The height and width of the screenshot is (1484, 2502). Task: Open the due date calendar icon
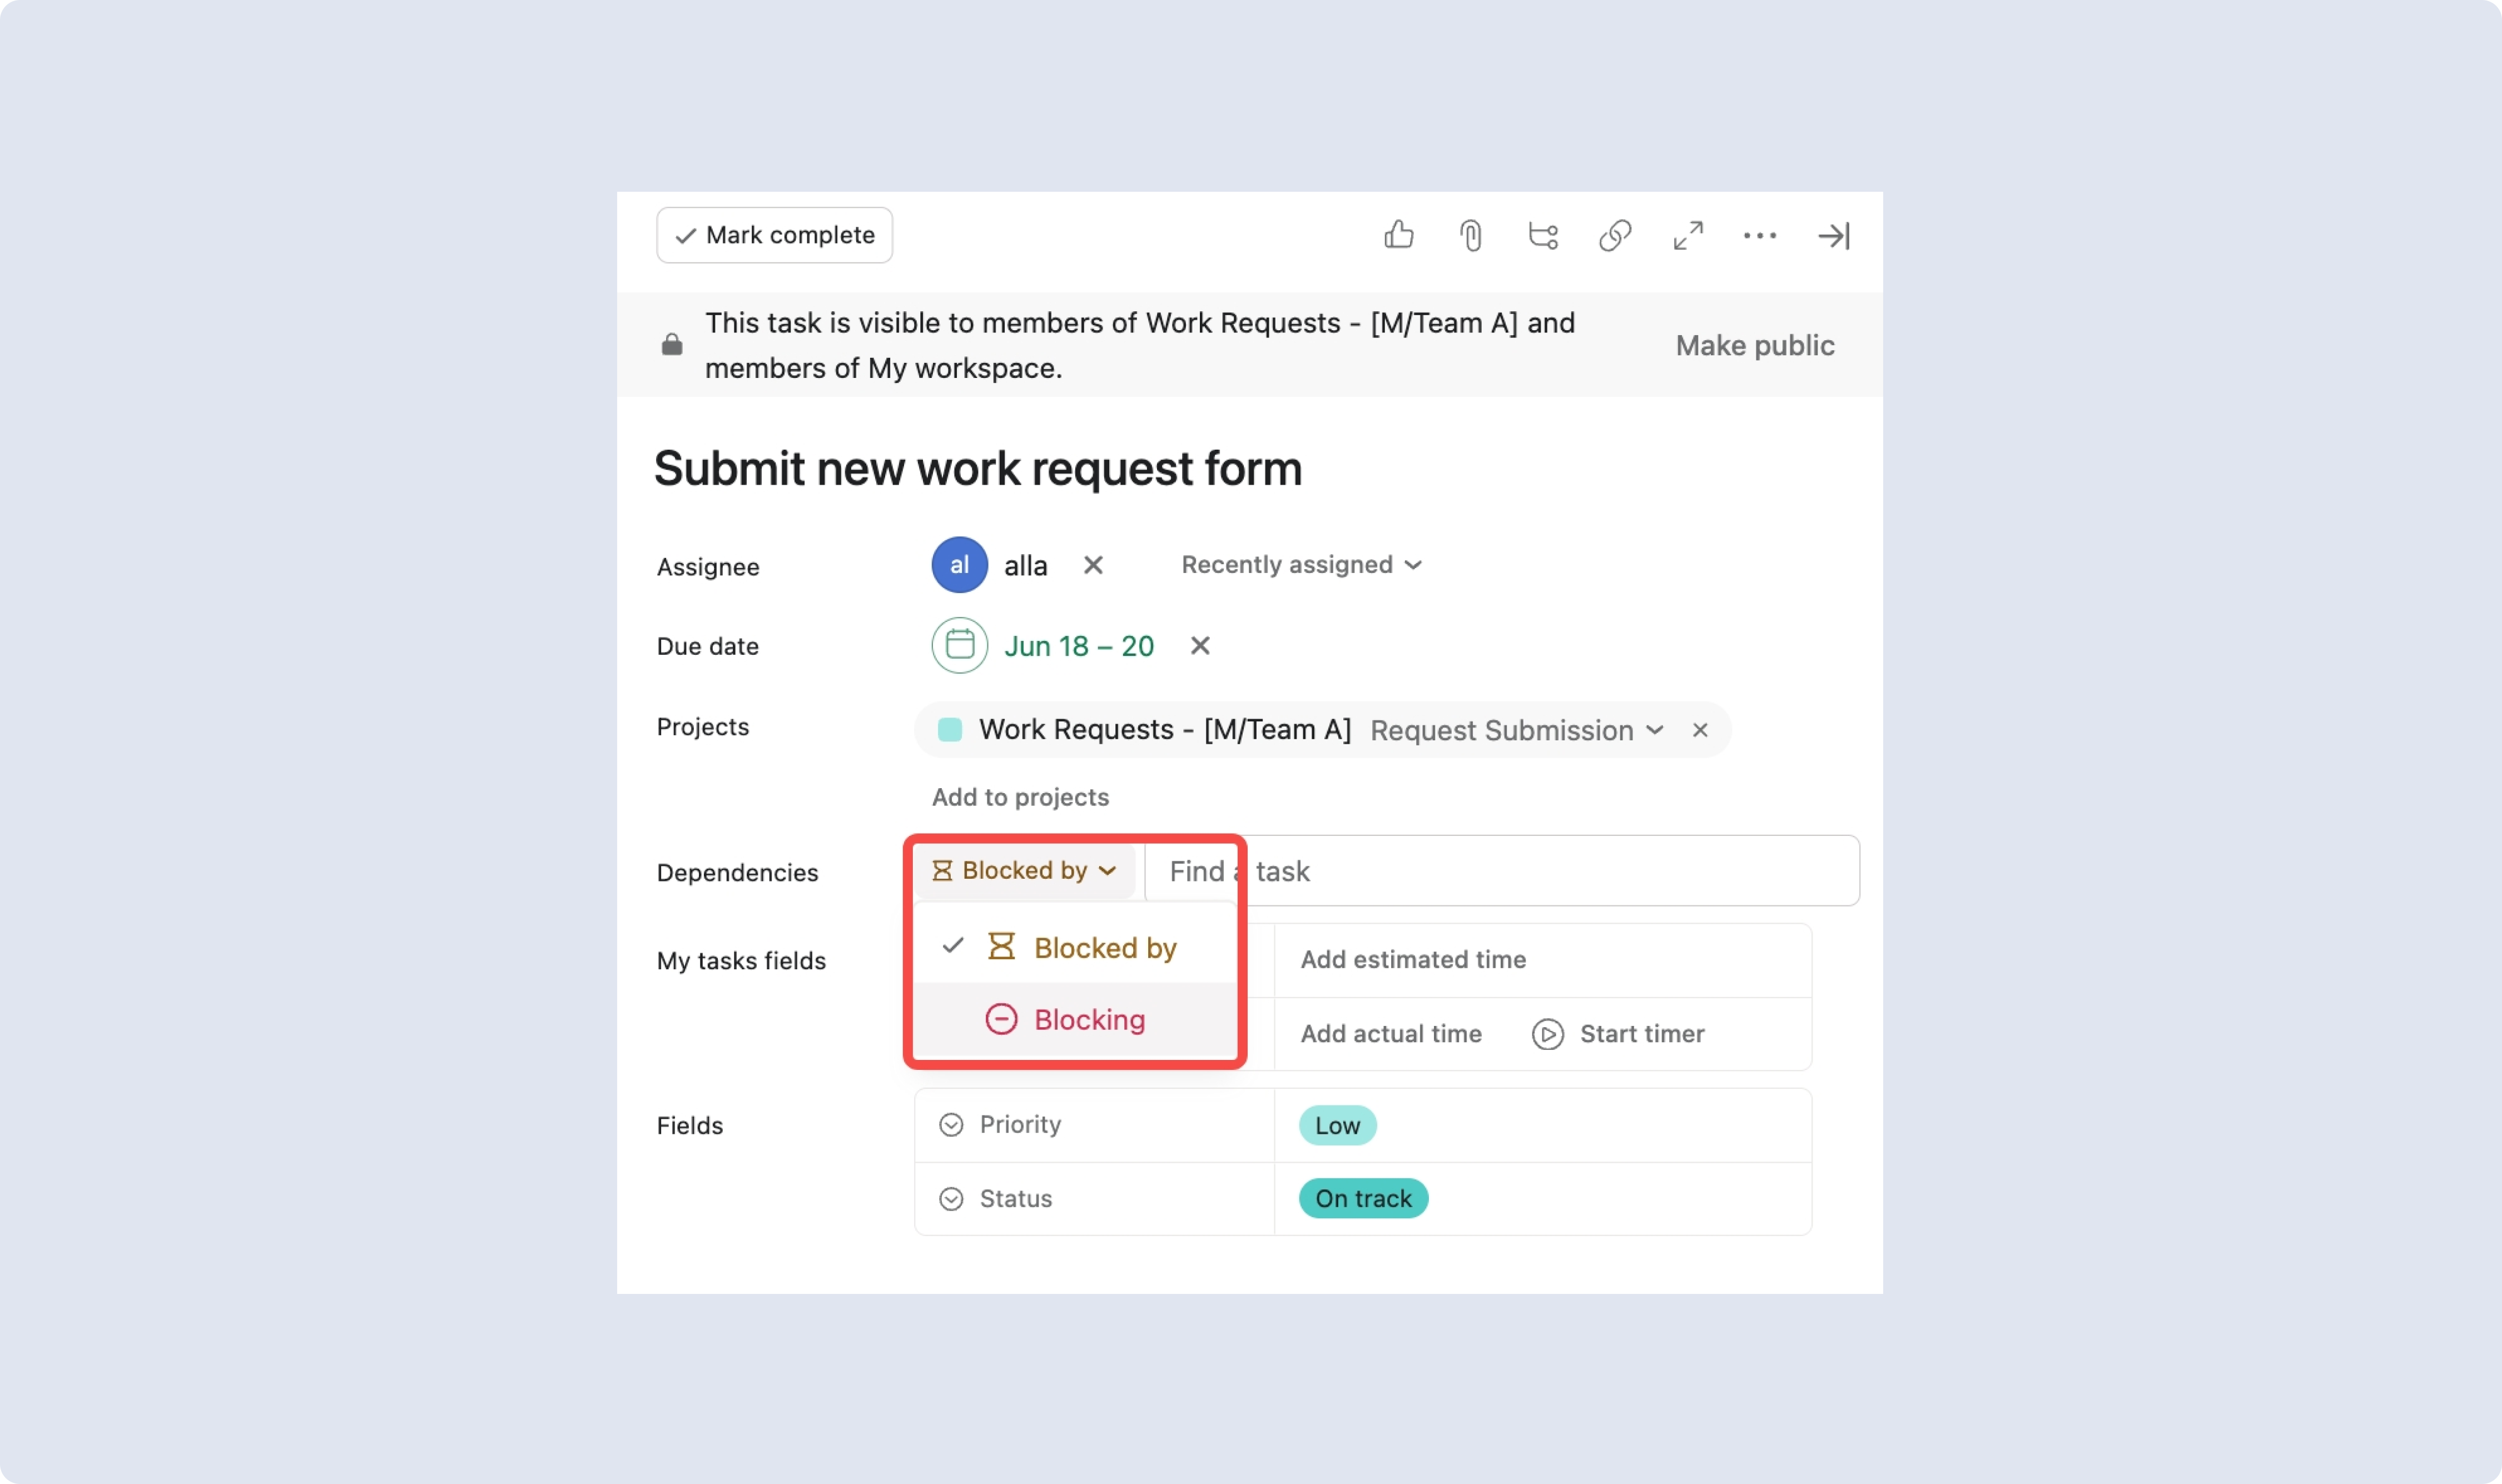click(960, 645)
